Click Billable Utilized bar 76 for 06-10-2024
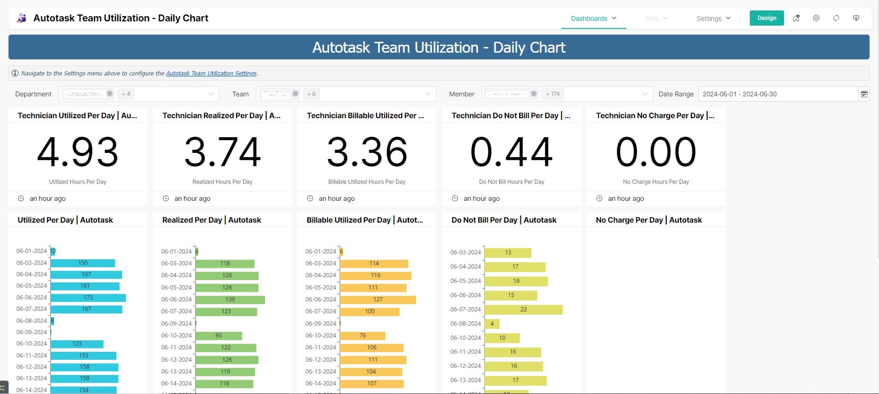This screenshot has height=394, width=879. [x=363, y=336]
